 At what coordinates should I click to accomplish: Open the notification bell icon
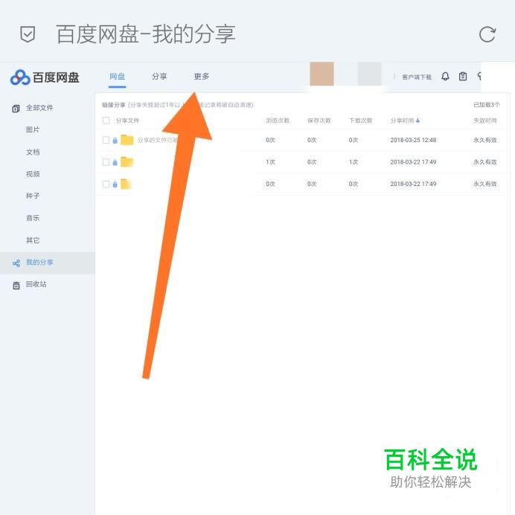point(445,77)
